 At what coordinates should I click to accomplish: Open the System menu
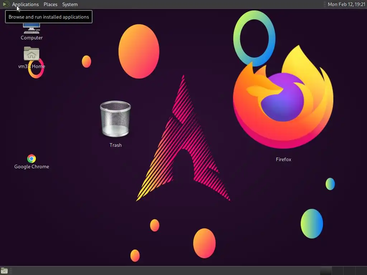(70, 4)
